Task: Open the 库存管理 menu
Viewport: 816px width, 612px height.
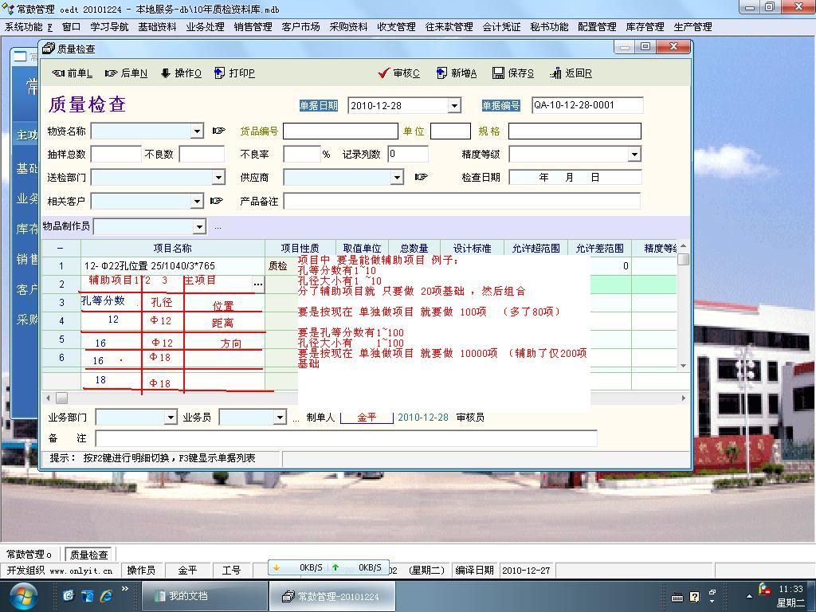Action: click(645, 26)
